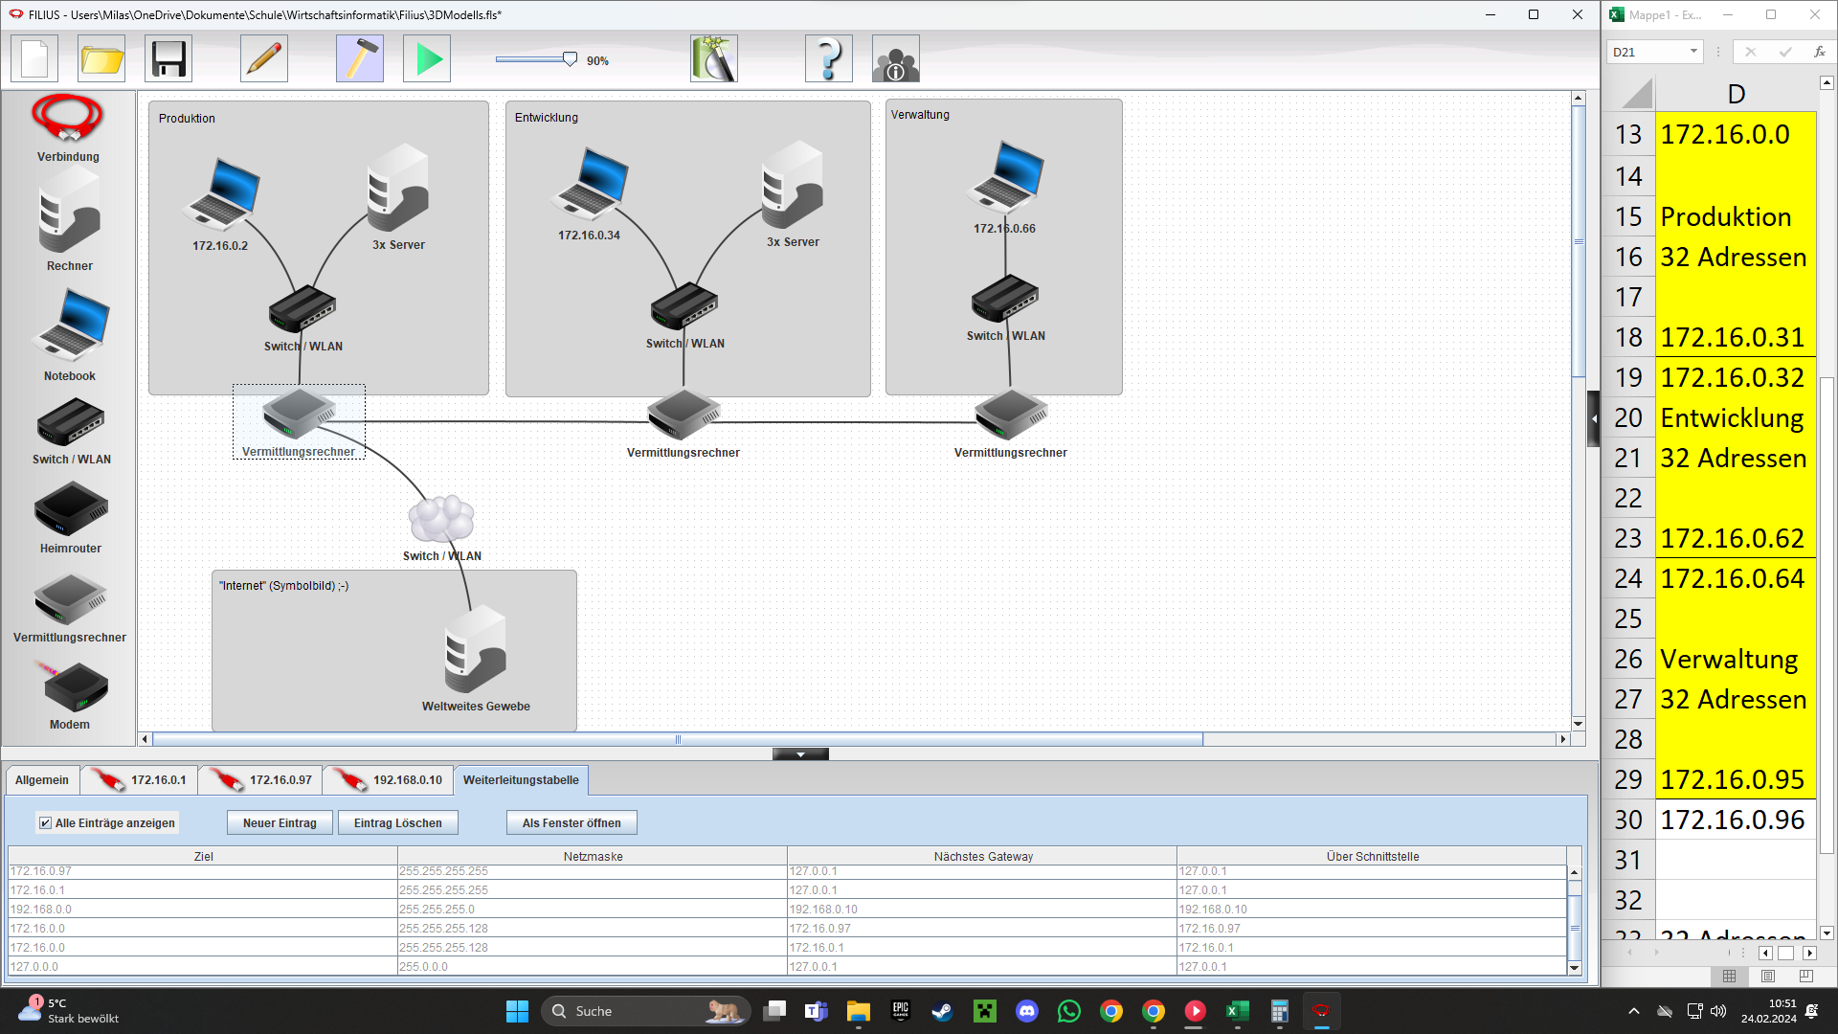Open Excel from the taskbar
This screenshot has height=1034, width=1838.
[1238, 1011]
